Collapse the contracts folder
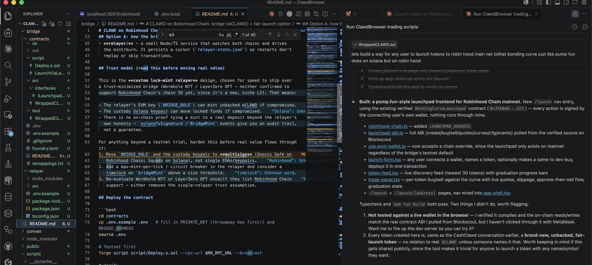The height and width of the screenshot is (265, 592). click(26, 38)
